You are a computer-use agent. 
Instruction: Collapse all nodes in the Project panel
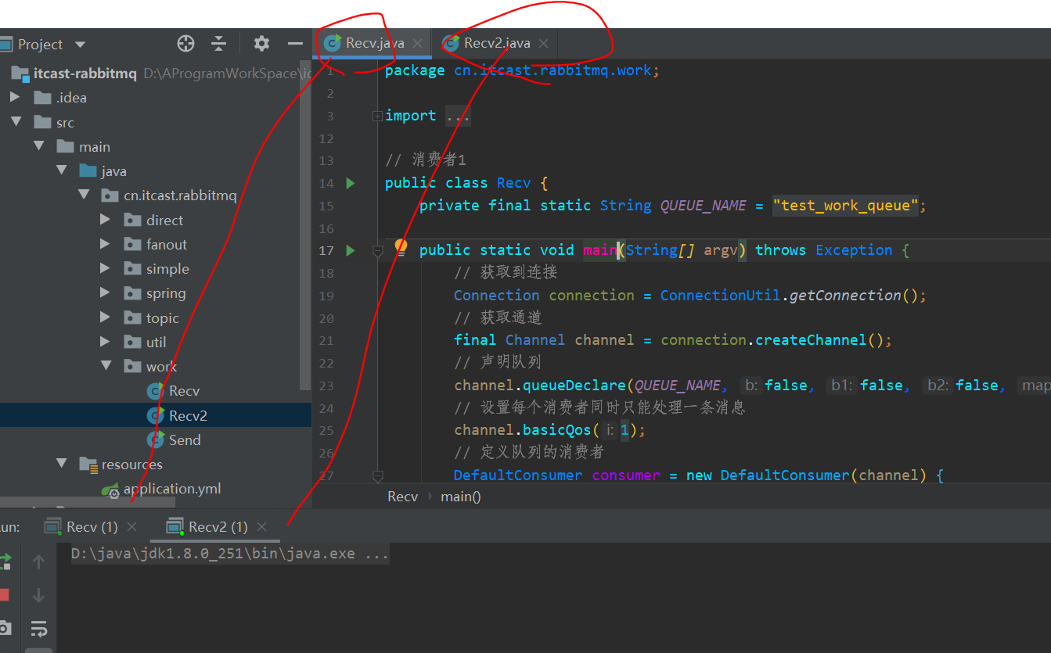pyautogui.click(x=219, y=44)
